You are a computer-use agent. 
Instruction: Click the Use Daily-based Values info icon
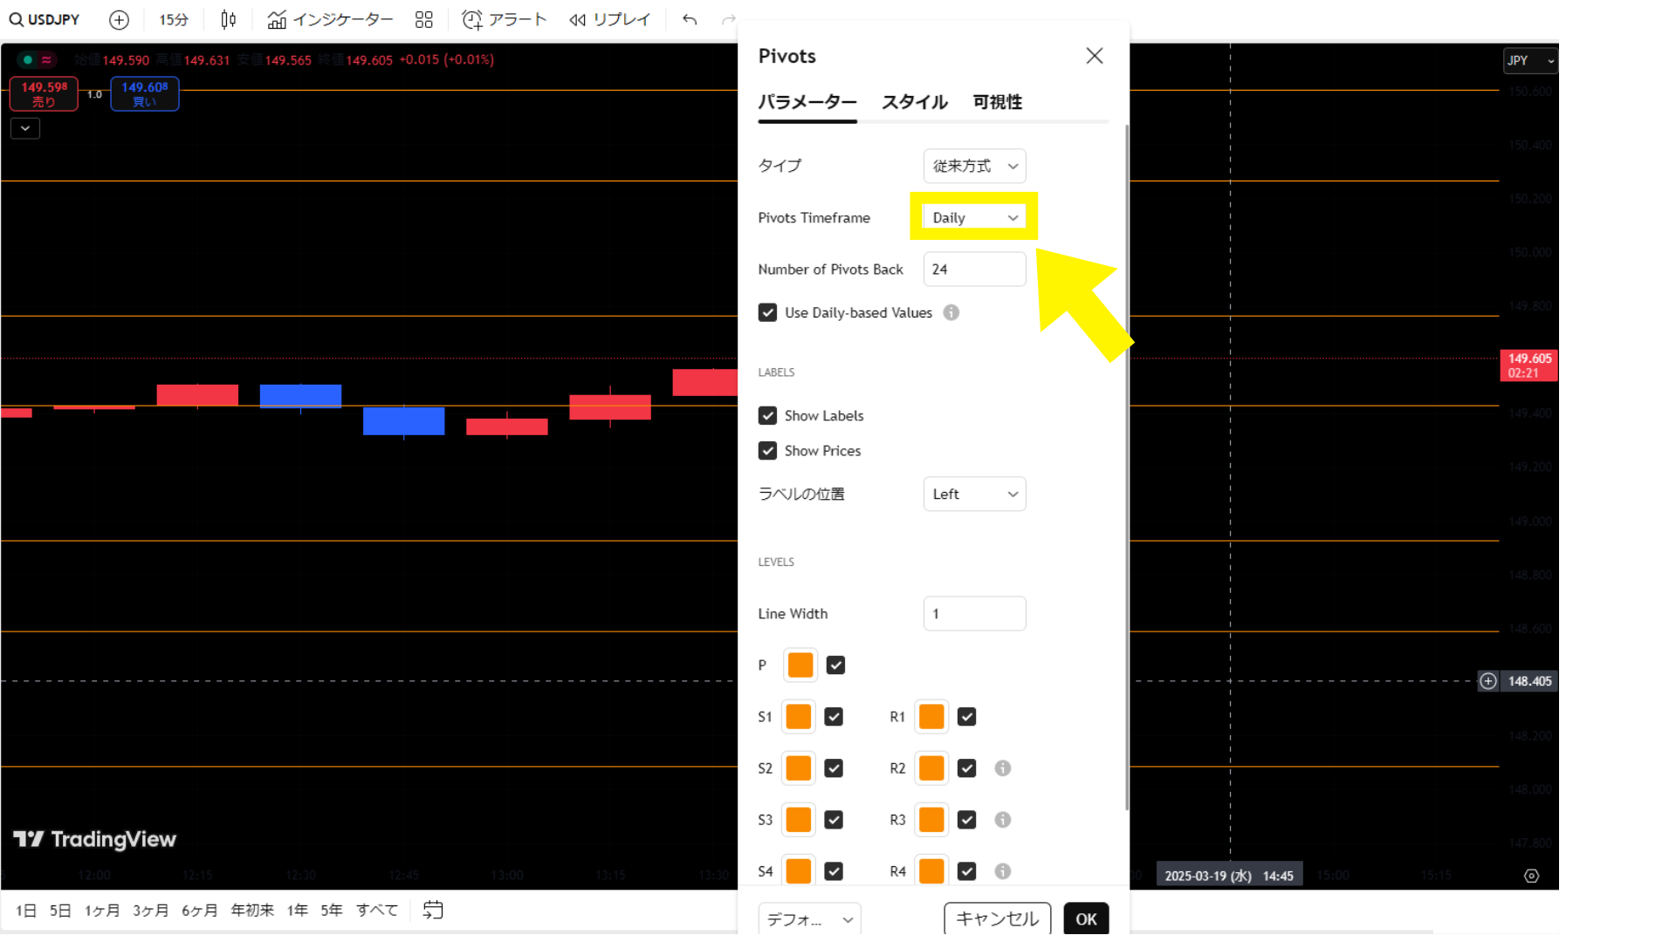[x=951, y=312]
